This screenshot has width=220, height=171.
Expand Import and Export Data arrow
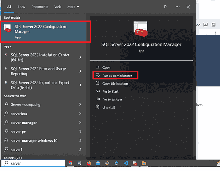(x=80, y=85)
